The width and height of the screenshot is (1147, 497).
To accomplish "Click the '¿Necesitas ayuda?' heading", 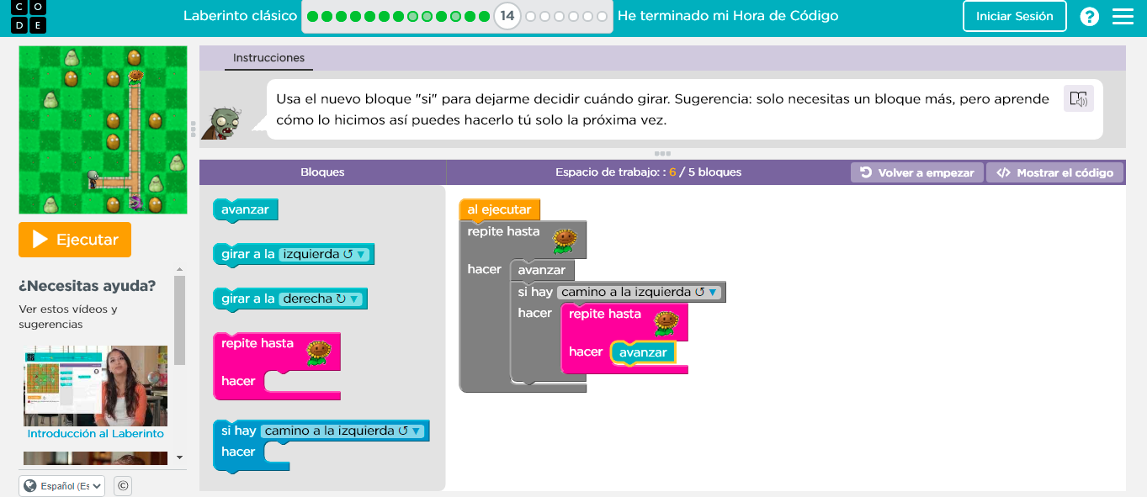I will (x=88, y=286).
